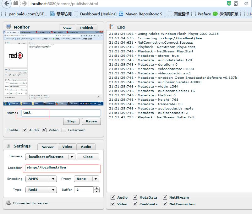Switch to the Publish tab
The image size is (252, 214).
[86, 28]
